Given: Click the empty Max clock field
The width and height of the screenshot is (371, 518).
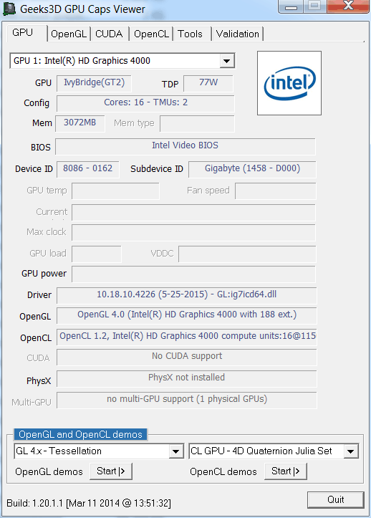Looking at the screenshot, I should click(x=193, y=233).
